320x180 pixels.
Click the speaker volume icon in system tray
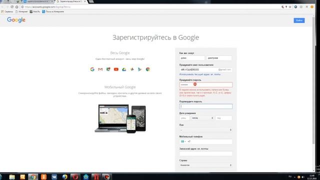(303, 177)
